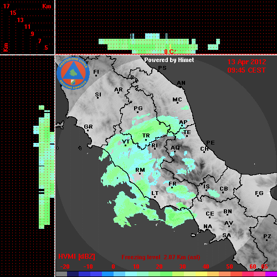The width and height of the screenshot is (277, 277).
Task: Click the 17 Km altitude scale label
Action: point(6,6)
